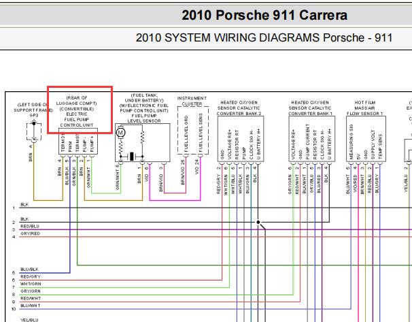Click the "TEMP SENS" pin label

click(380, 146)
